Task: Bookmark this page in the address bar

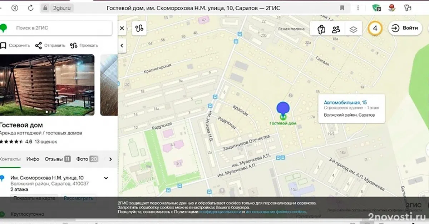Action: (342, 8)
